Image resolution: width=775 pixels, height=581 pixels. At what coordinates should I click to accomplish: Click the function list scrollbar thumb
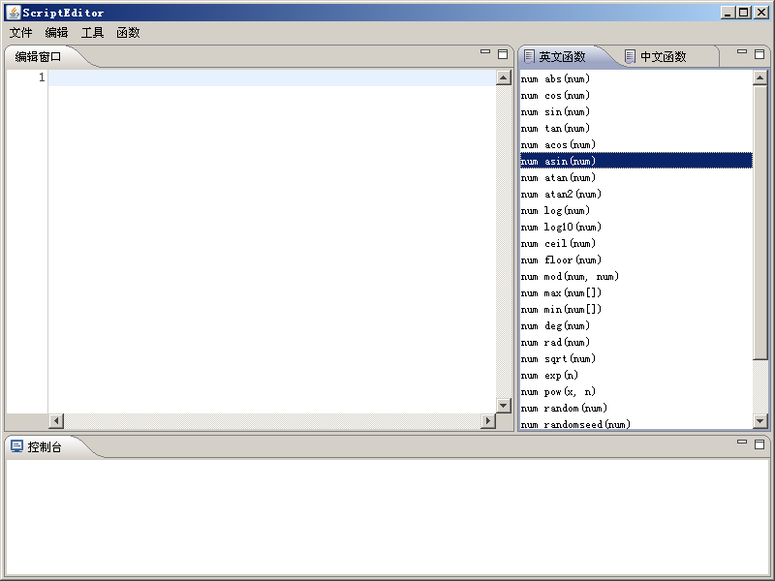759,223
